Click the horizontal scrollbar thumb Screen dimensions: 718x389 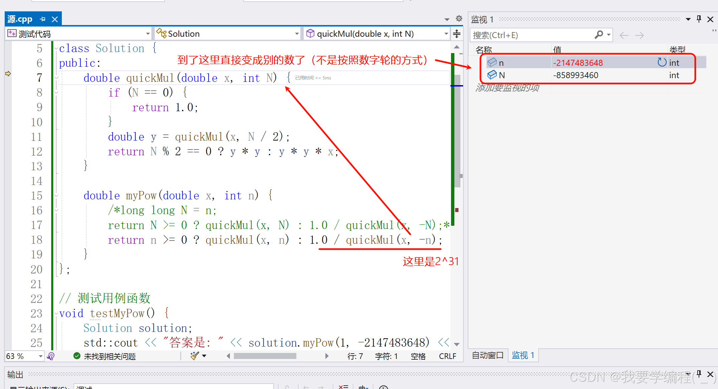[265, 356]
